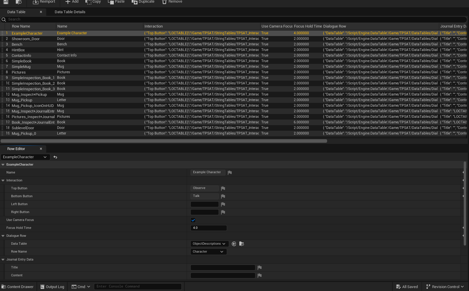Collapse the Dialogue Row section
This screenshot has width=469, height=291.
(3, 236)
